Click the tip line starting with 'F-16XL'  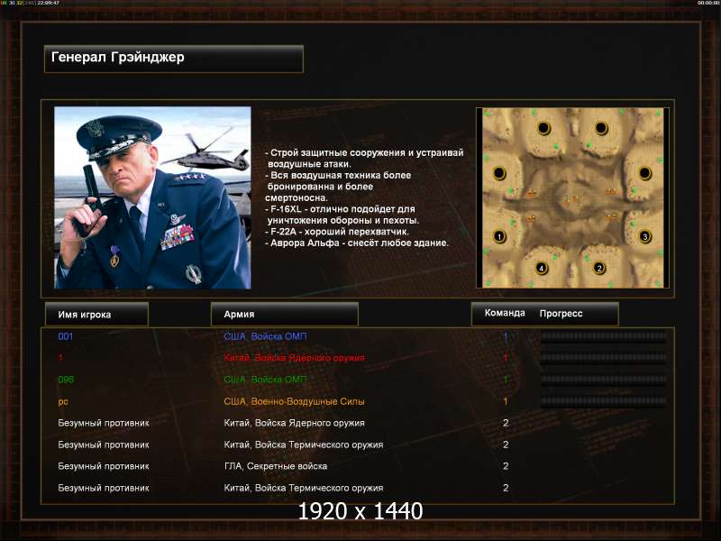pyautogui.click(x=341, y=209)
